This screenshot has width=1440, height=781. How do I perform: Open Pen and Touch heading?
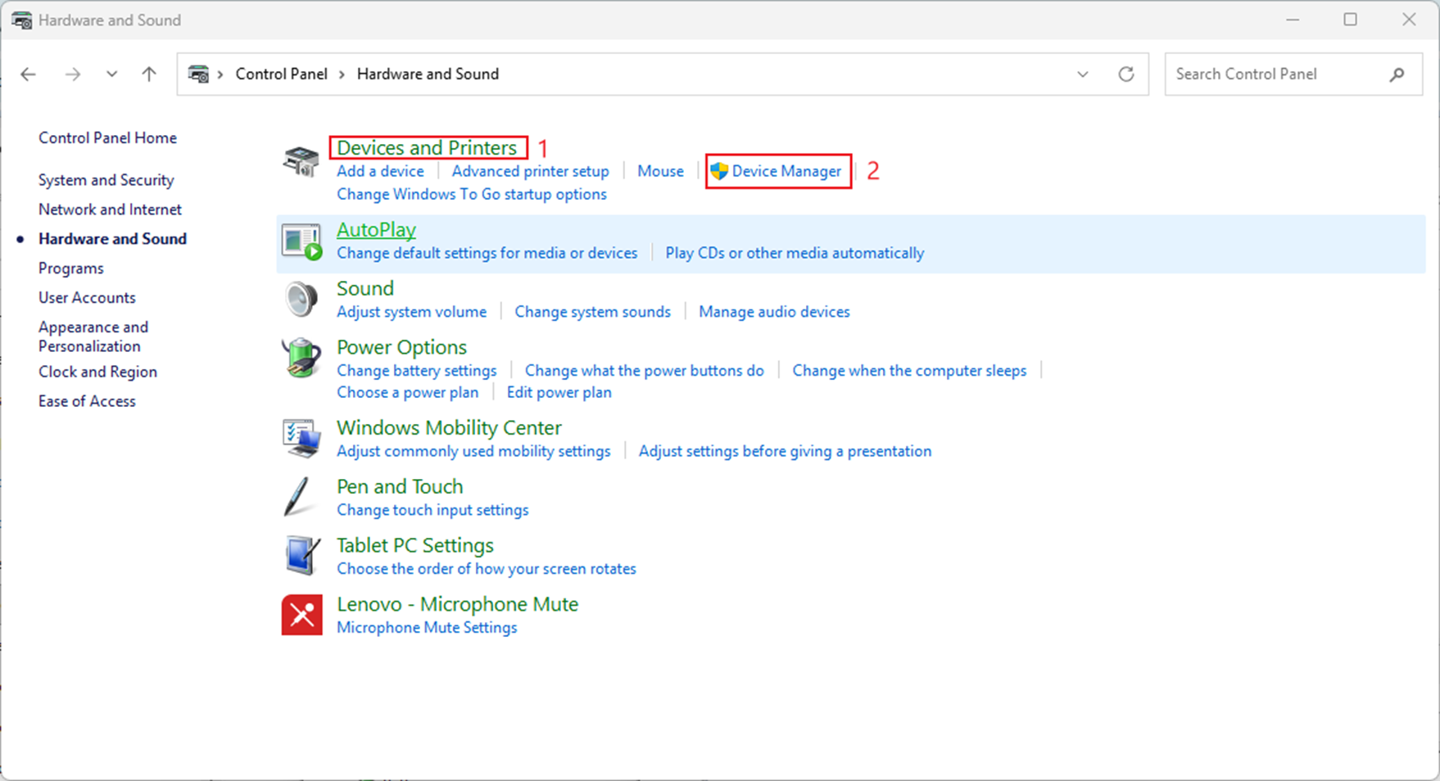pos(400,486)
